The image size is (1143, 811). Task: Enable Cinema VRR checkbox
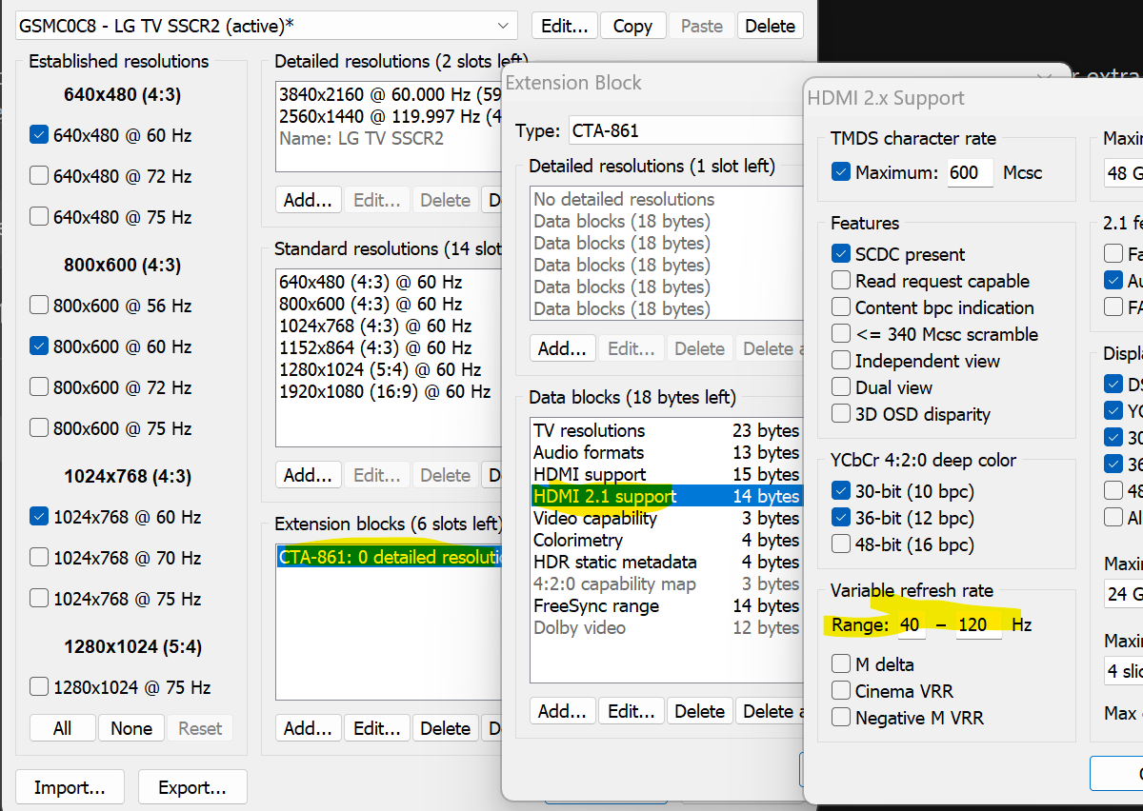coord(841,691)
